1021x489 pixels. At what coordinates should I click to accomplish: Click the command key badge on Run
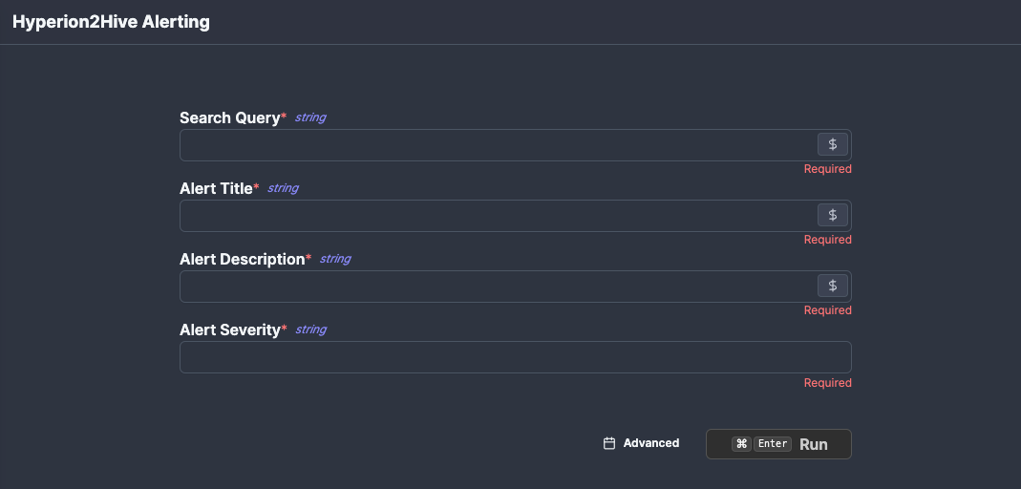pyautogui.click(x=741, y=444)
